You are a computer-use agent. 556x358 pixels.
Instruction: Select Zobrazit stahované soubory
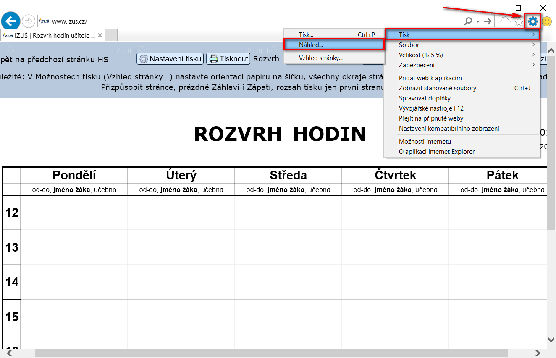pos(438,88)
